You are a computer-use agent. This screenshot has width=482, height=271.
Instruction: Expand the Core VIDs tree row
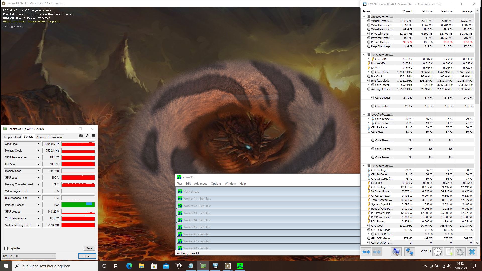point(368,59)
